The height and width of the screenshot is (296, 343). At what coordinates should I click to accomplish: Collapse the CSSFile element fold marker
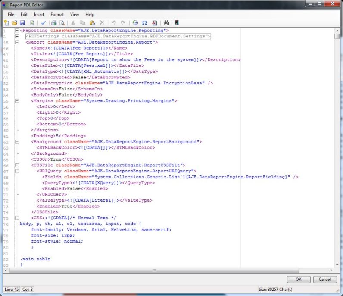[x=17, y=165]
